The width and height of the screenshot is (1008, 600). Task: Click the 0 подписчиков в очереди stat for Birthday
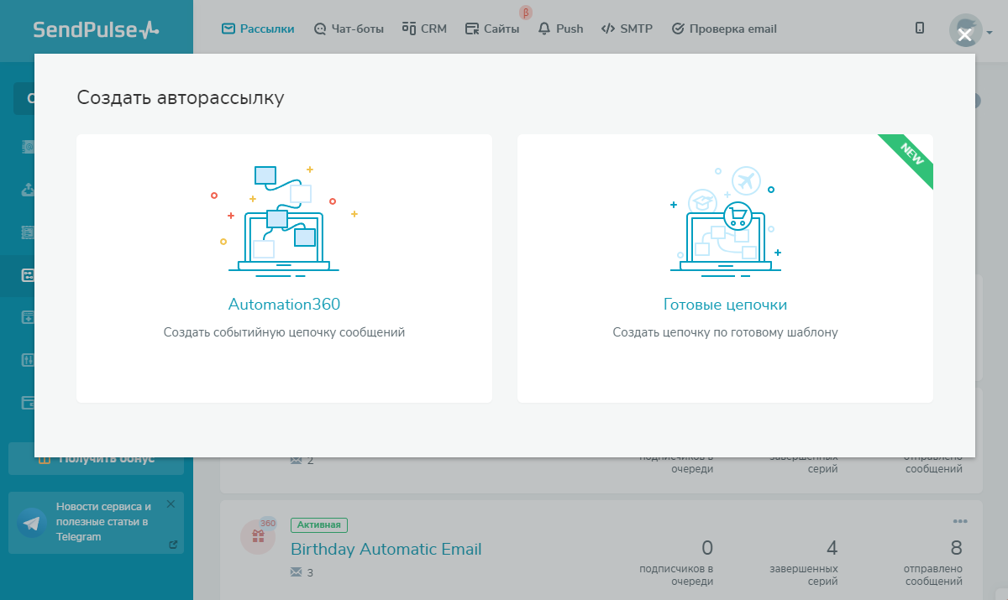click(x=677, y=561)
